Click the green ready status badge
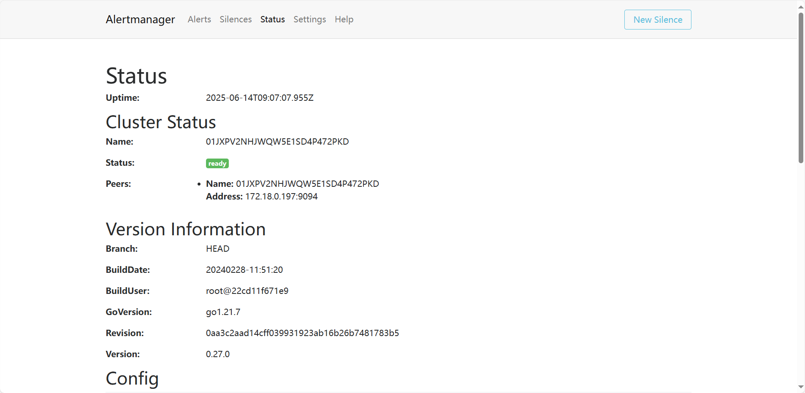The height and width of the screenshot is (393, 805). pyautogui.click(x=217, y=163)
